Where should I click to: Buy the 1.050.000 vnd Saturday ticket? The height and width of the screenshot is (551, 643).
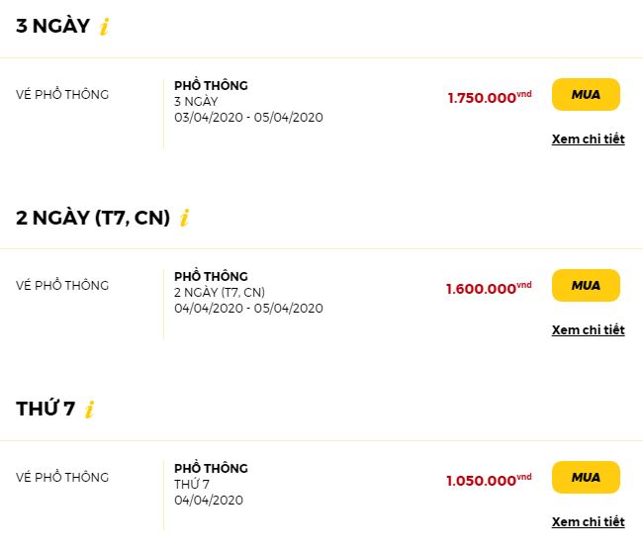click(586, 477)
